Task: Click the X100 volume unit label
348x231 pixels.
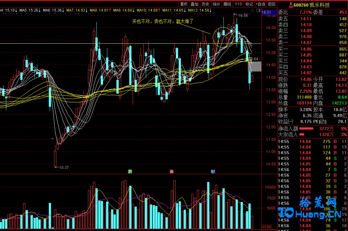Action: [267, 227]
